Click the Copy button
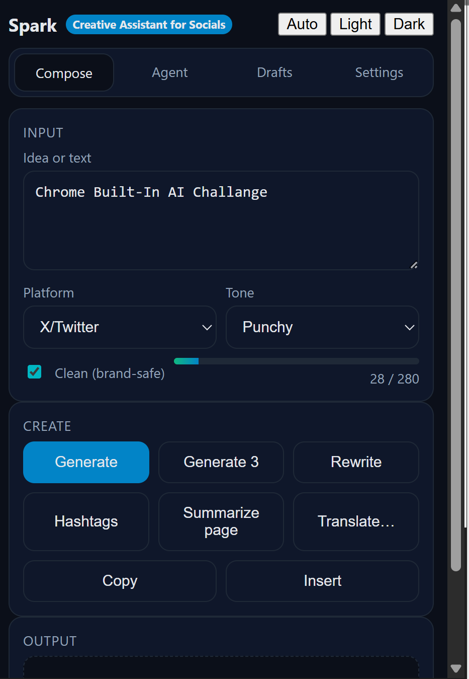This screenshot has width=469, height=679. point(120,581)
